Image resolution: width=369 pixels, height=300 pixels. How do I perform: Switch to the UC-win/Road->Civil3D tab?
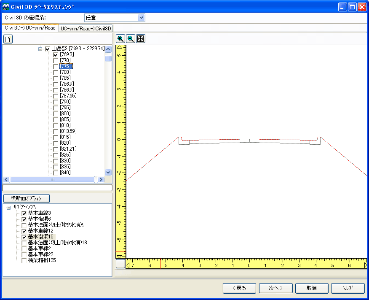pyautogui.click(x=86, y=29)
